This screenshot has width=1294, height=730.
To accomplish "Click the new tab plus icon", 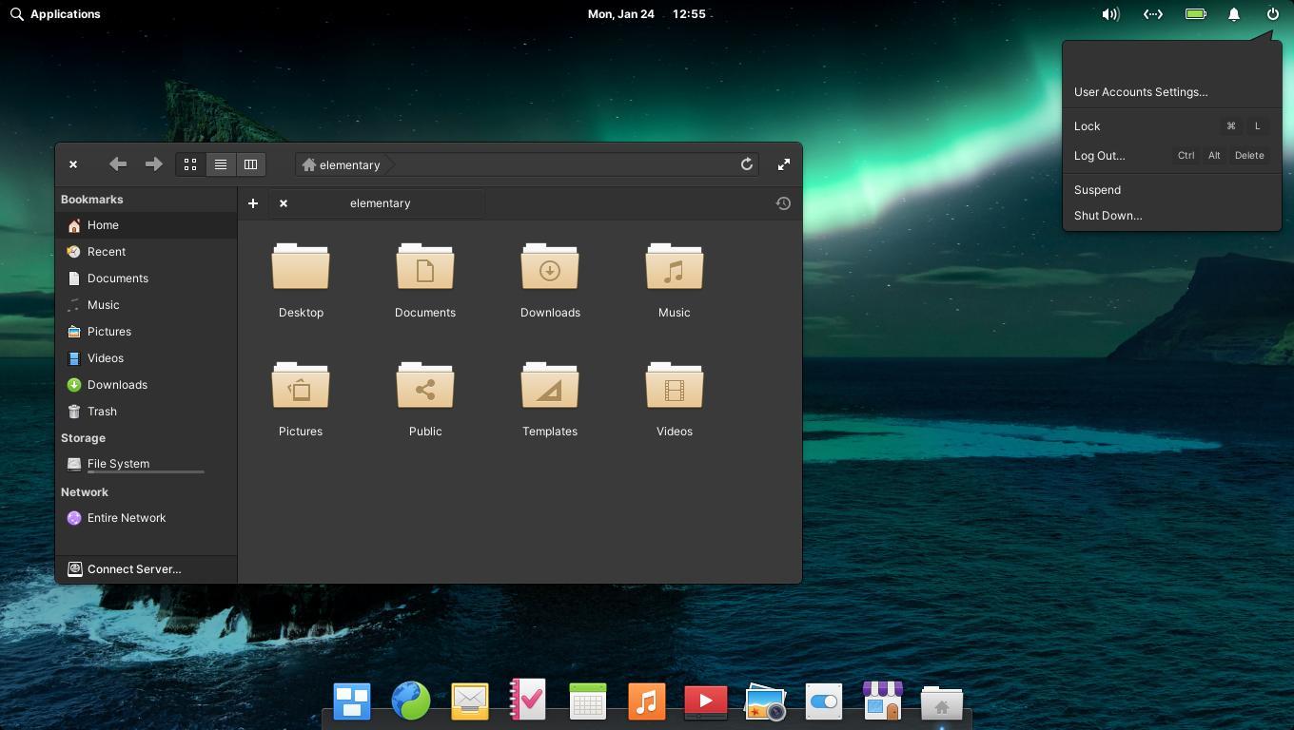I will pyautogui.click(x=253, y=203).
